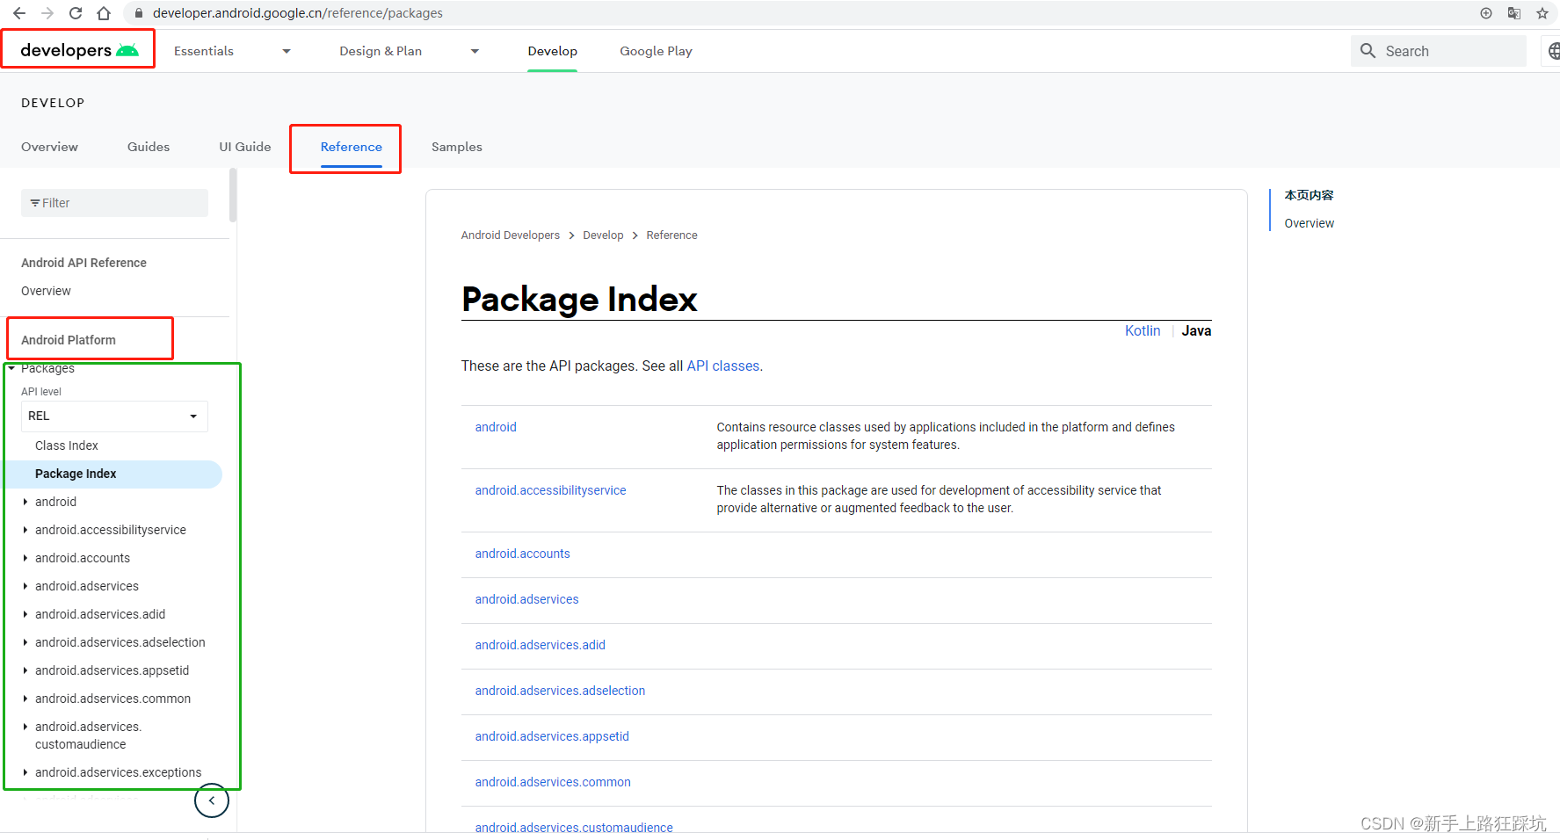The width and height of the screenshot is (1560, 840).
Task: Click the browser address bar URL
Action: 297,13
